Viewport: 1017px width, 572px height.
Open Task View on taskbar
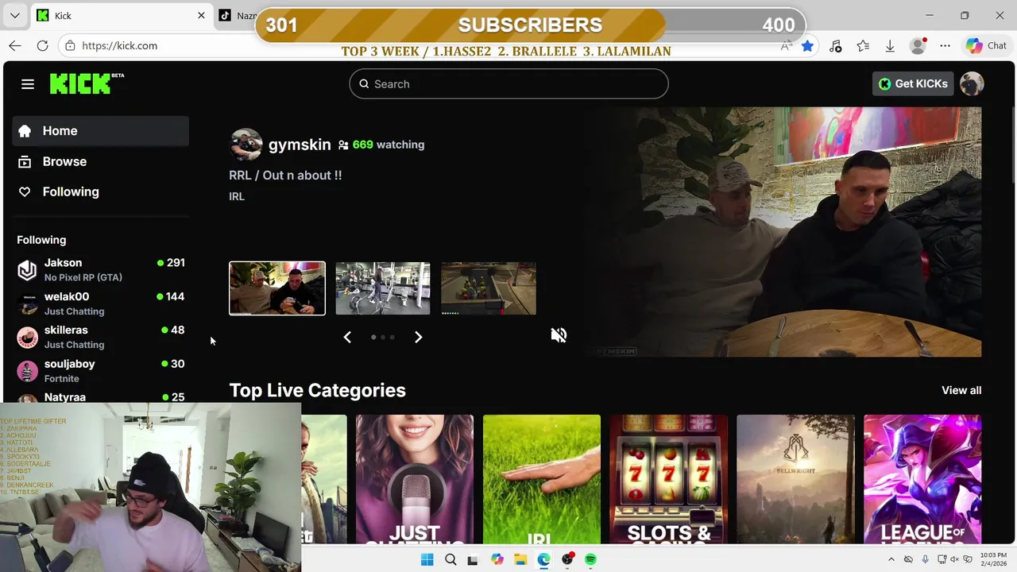click(x=474, y=559)
